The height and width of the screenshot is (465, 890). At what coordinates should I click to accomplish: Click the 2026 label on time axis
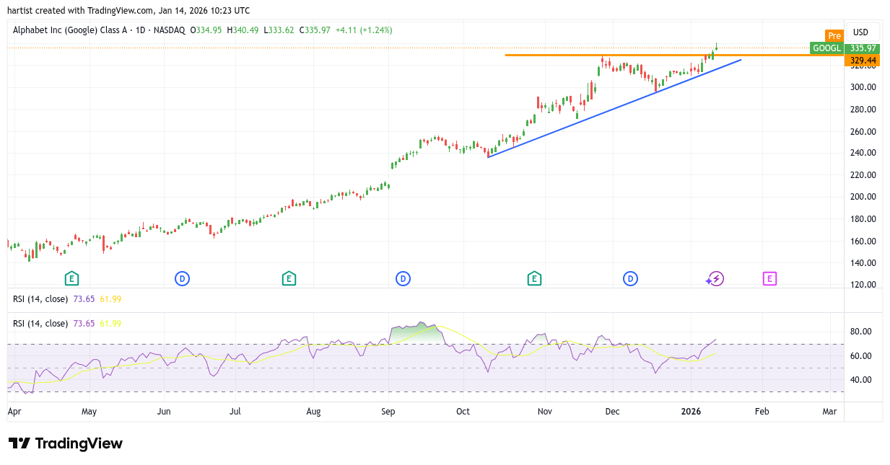point(690,411)
